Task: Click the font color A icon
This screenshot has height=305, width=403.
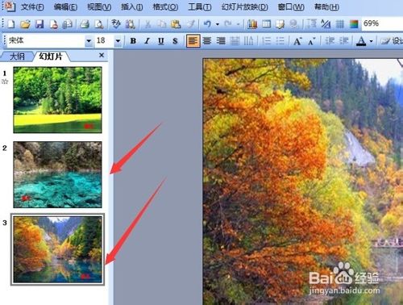Action: click(x=362, y=41)
